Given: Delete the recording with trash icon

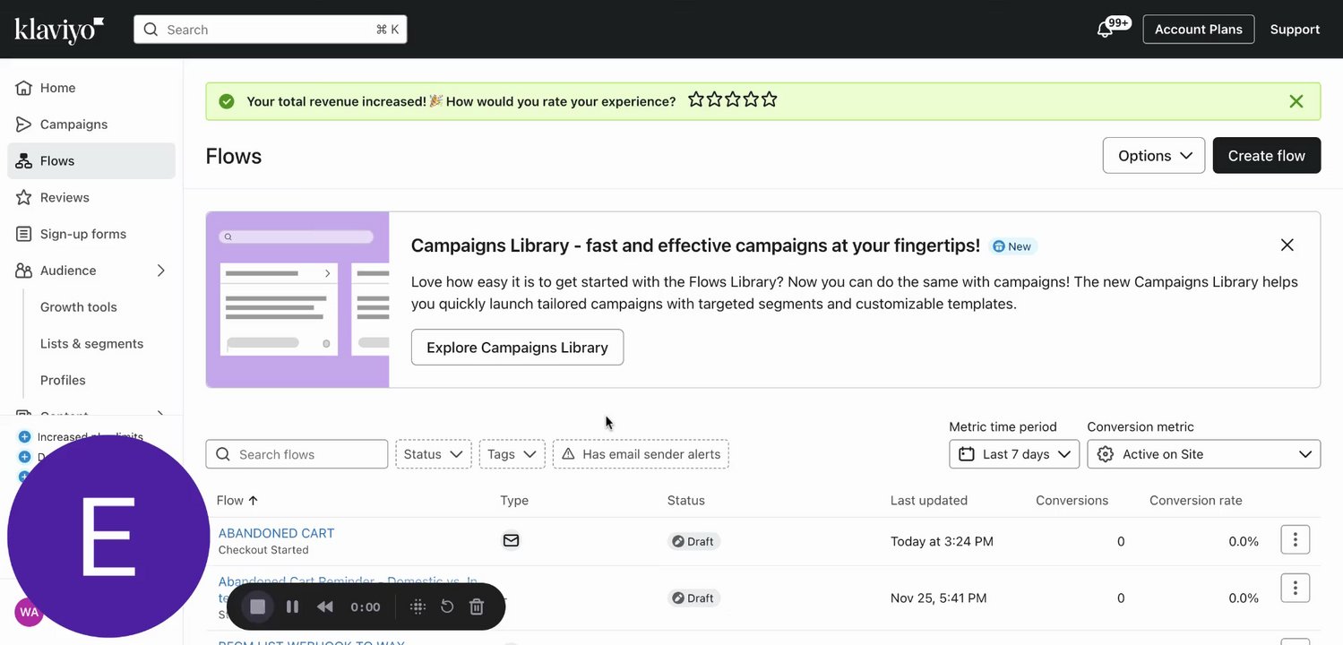Looking at the screenshot, I should 477,607.
